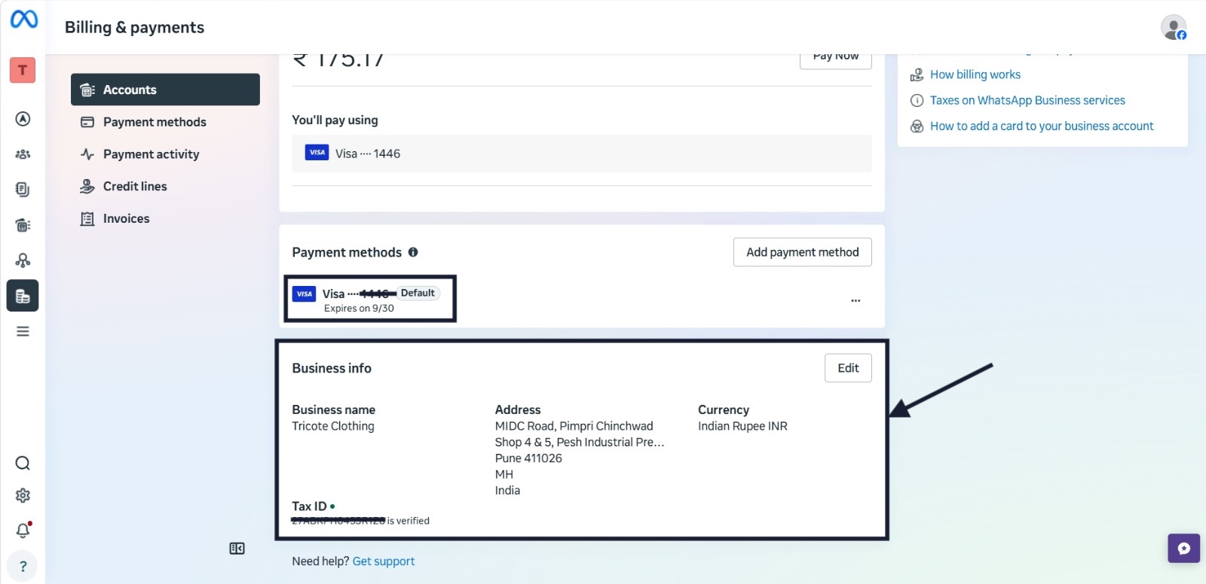Screen dimensions: 1206x584
Task: Open settings gear in left rail
Action: [x=23, y=495]
